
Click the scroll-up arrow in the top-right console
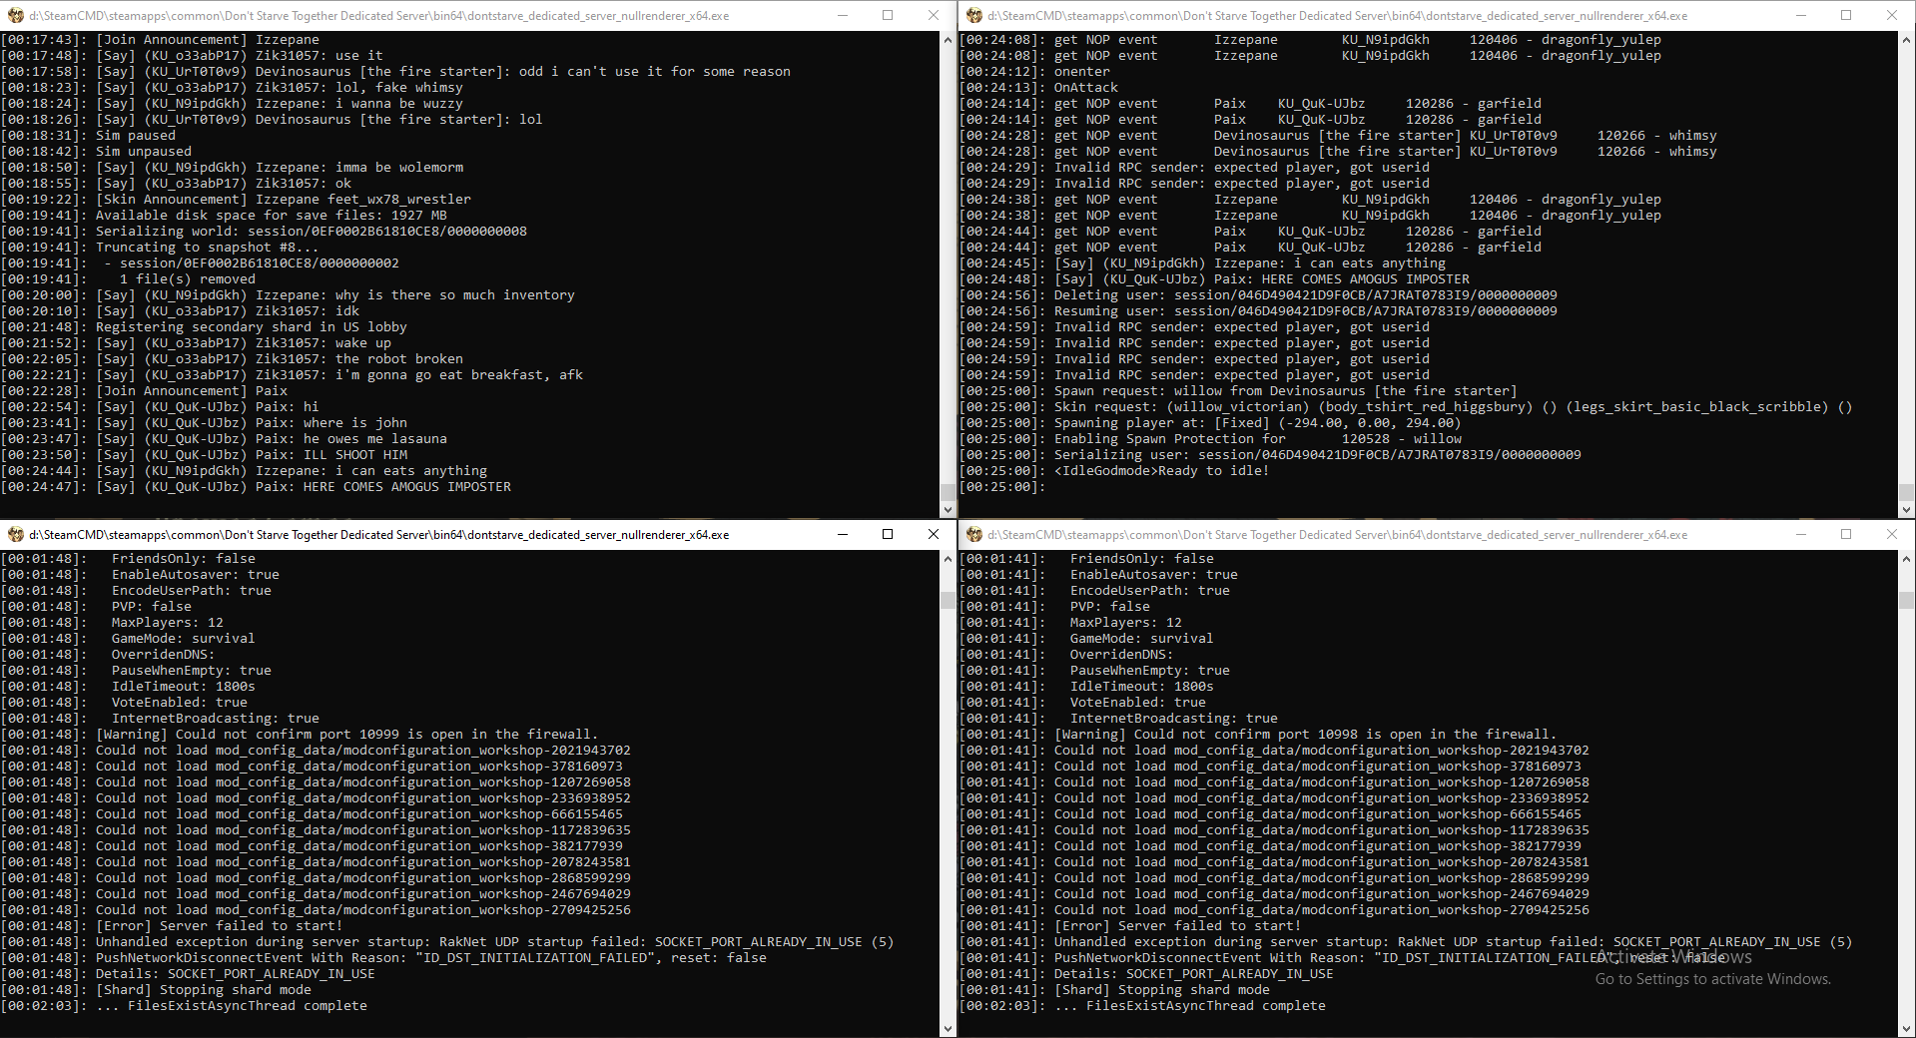click(1907, 40)
